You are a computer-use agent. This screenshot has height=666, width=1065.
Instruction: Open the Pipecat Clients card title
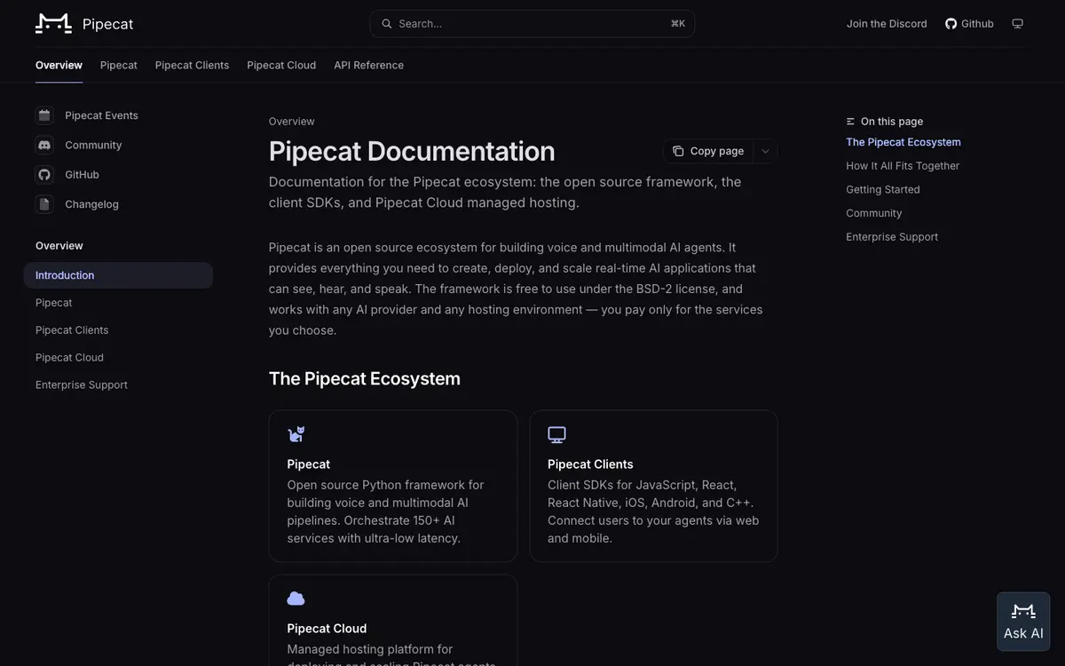point(590,464)
